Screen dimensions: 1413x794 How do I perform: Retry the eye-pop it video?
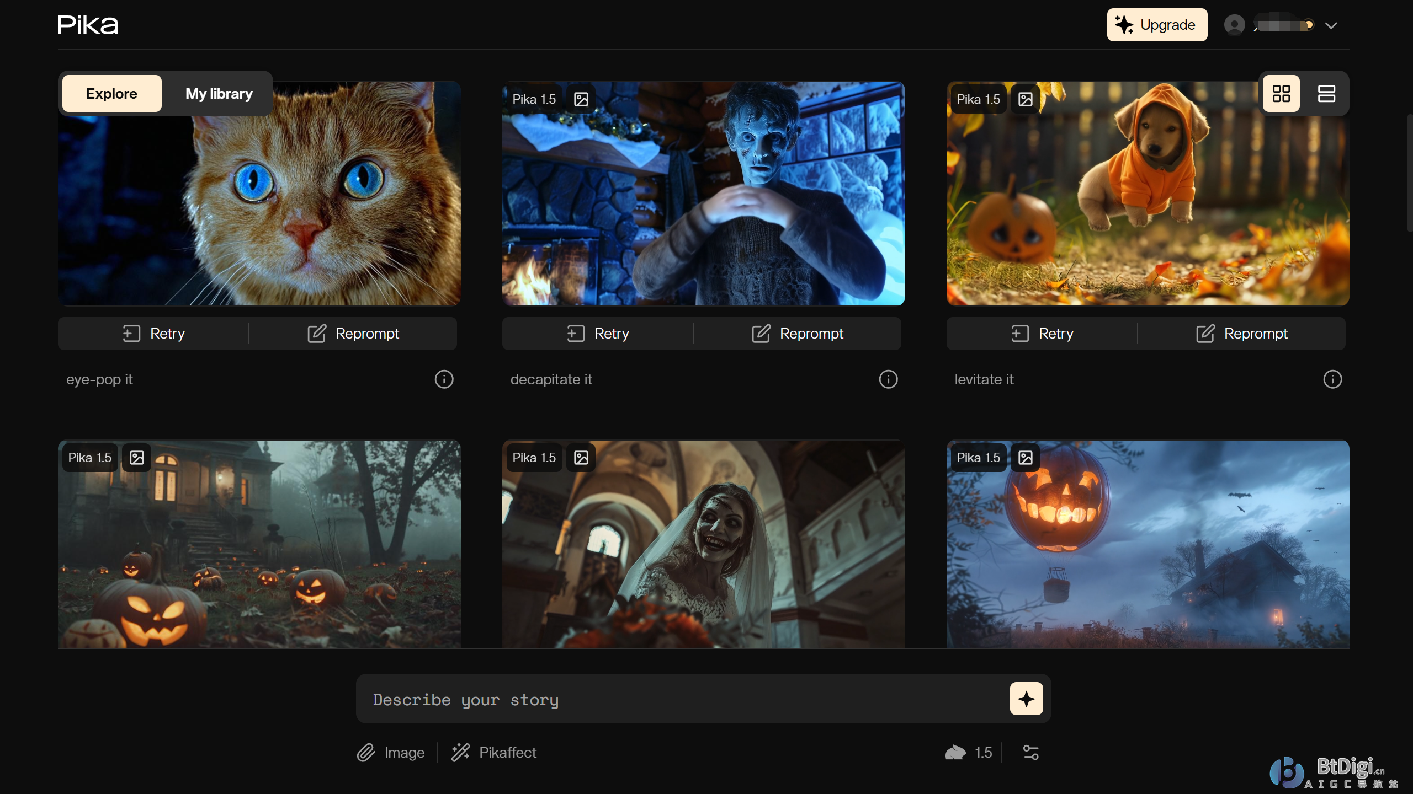tap(153, 334)
